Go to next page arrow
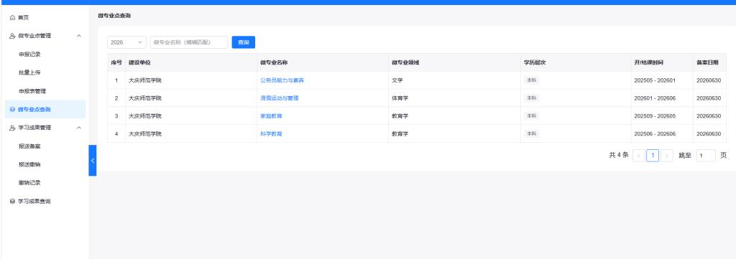736x259 pixels. pyautogui.click(x=667, y=156)
